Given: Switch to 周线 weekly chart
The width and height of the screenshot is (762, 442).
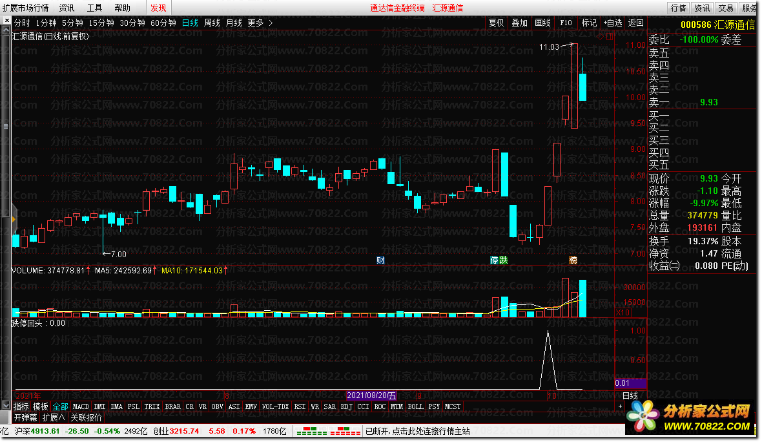Looking at the screenshot, I should pyautogui.click(x=212, y=23).
